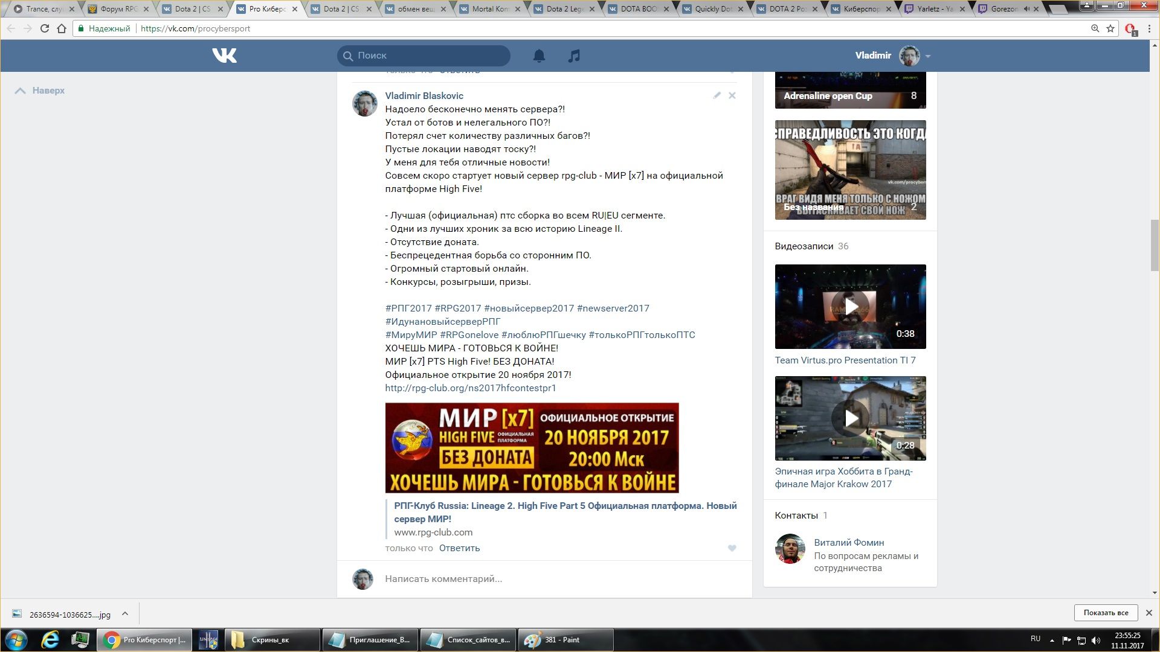Open the music note icon
The image size is (1160, 652).
click(x=574, y=56)
